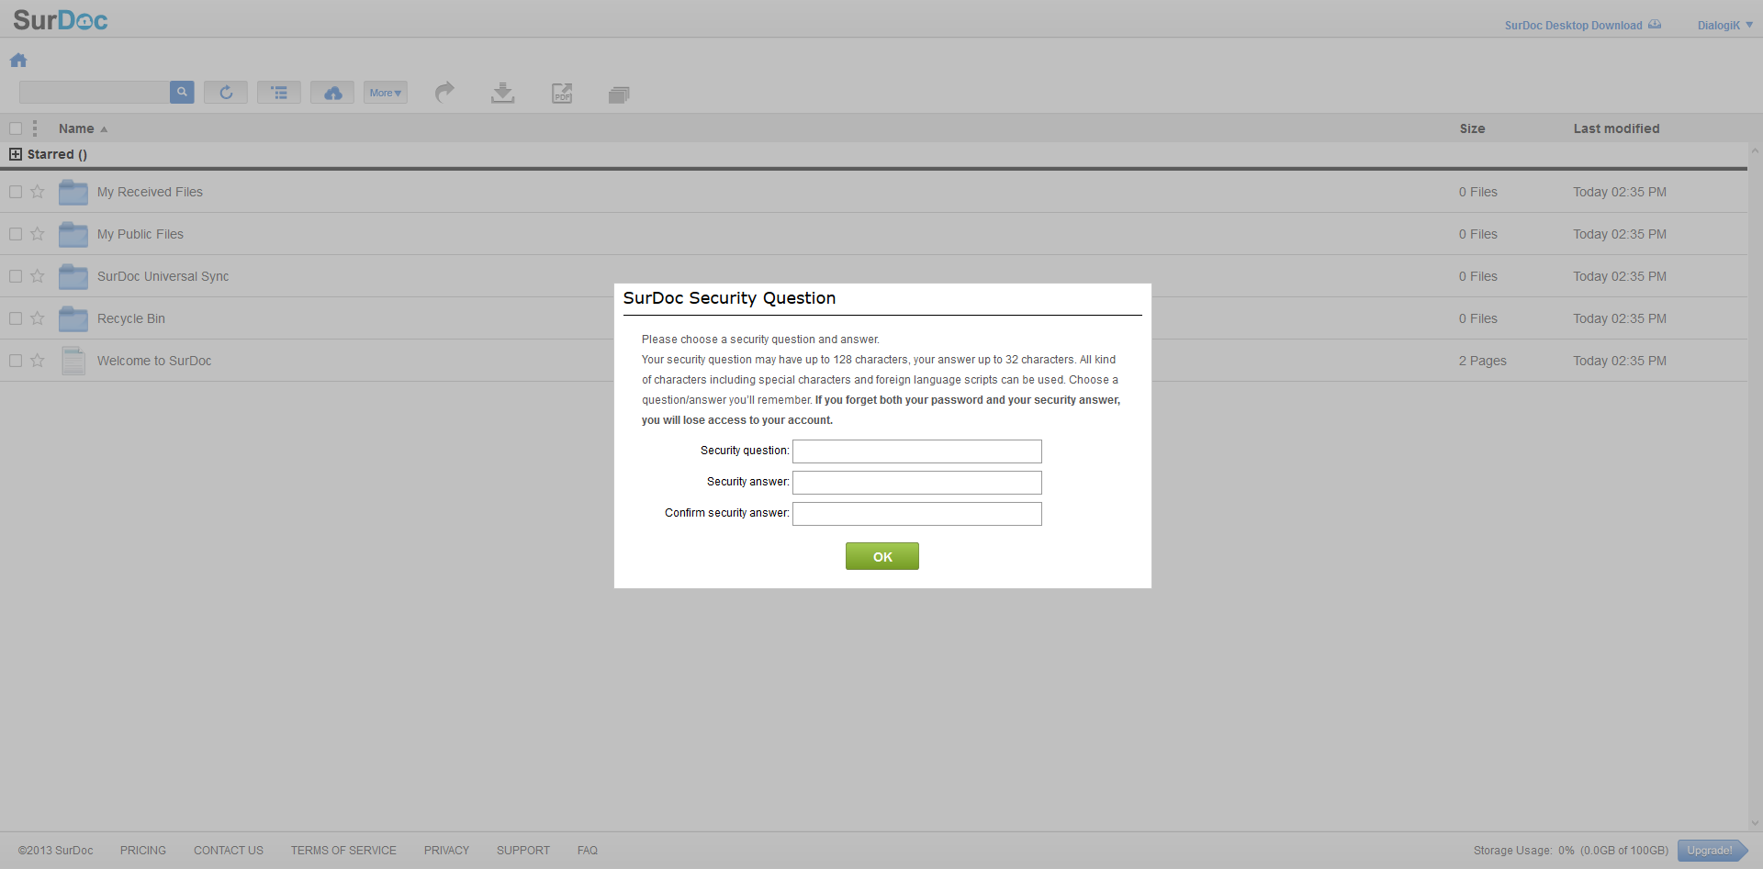Screen dimensions: 1763x869
Task: Open Welcome to SurDoc document icon
Action: [x=73, y=361]
